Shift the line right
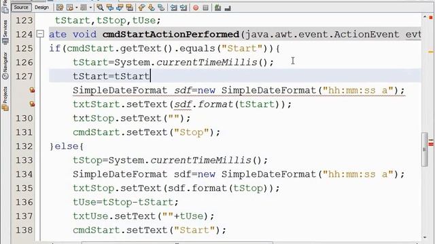The image size is (435, 244). pyautogui.click(x=184, y=7)
